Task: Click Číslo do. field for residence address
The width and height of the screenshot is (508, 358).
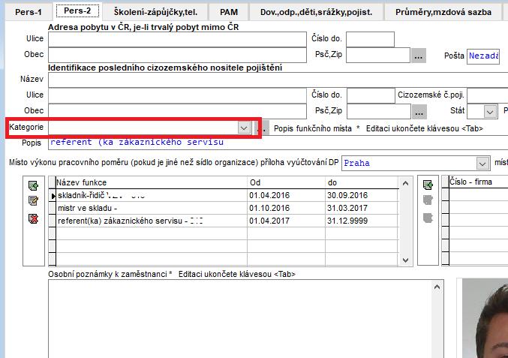Action: click(x=371, y=39)
